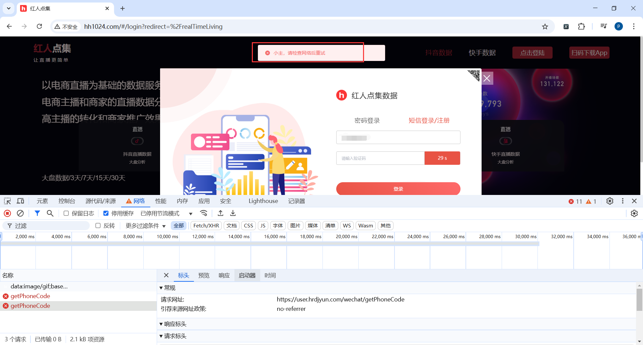Open the Chrome three-dot menu

pos(634,26)
